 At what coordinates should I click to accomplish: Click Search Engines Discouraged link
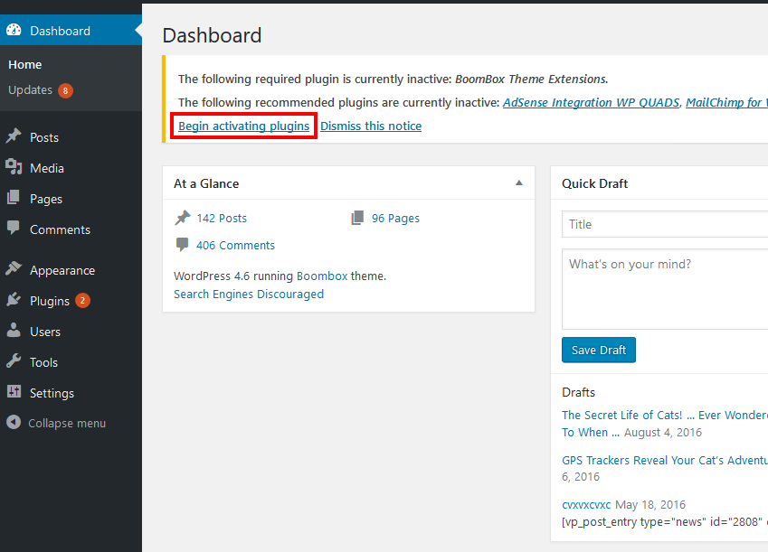(x=249, y=295)
